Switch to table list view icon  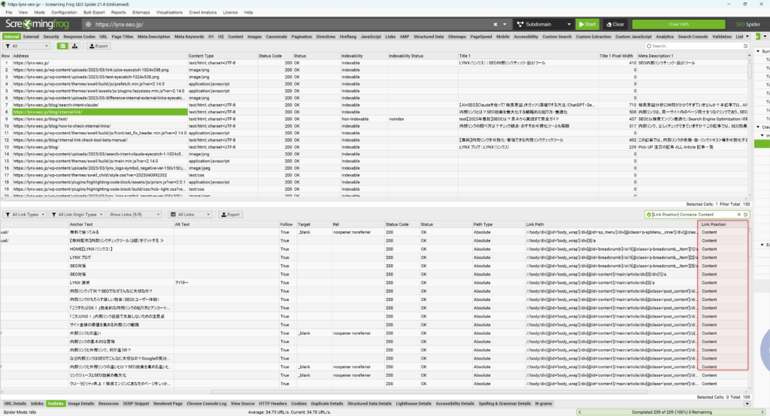[62, 46]
